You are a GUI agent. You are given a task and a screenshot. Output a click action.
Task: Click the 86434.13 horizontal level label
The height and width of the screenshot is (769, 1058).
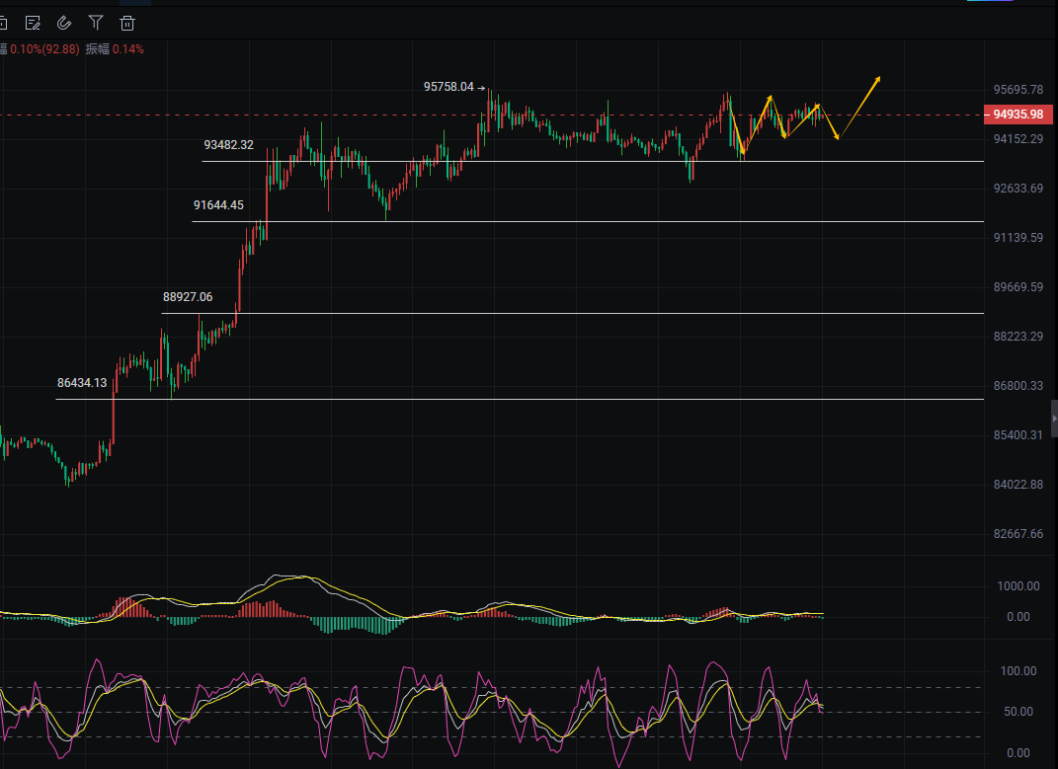click(82, 382)
